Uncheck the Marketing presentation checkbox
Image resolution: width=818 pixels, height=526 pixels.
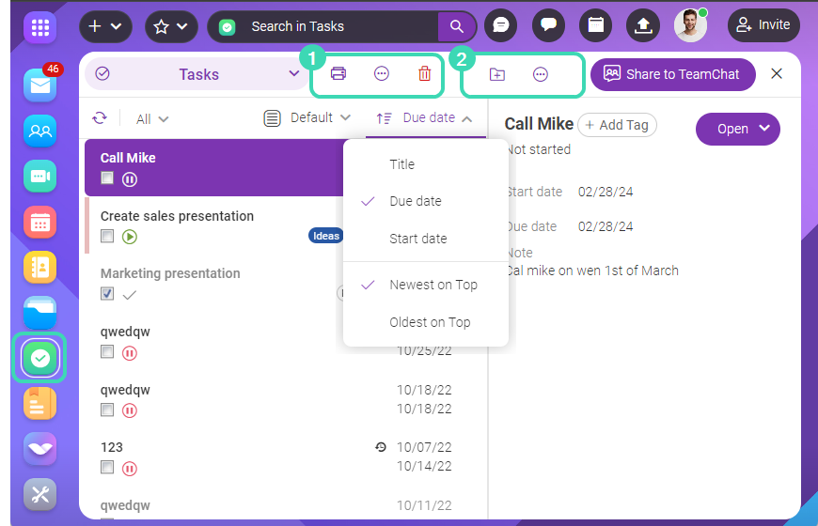tap(107, 294)
